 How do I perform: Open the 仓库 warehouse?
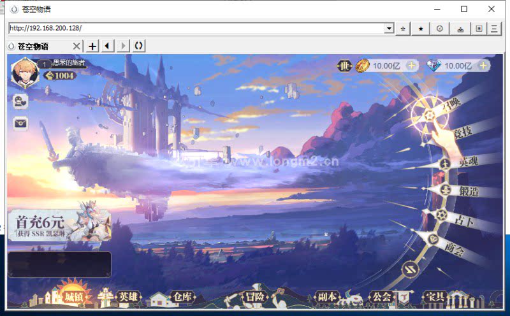(183, 297)
